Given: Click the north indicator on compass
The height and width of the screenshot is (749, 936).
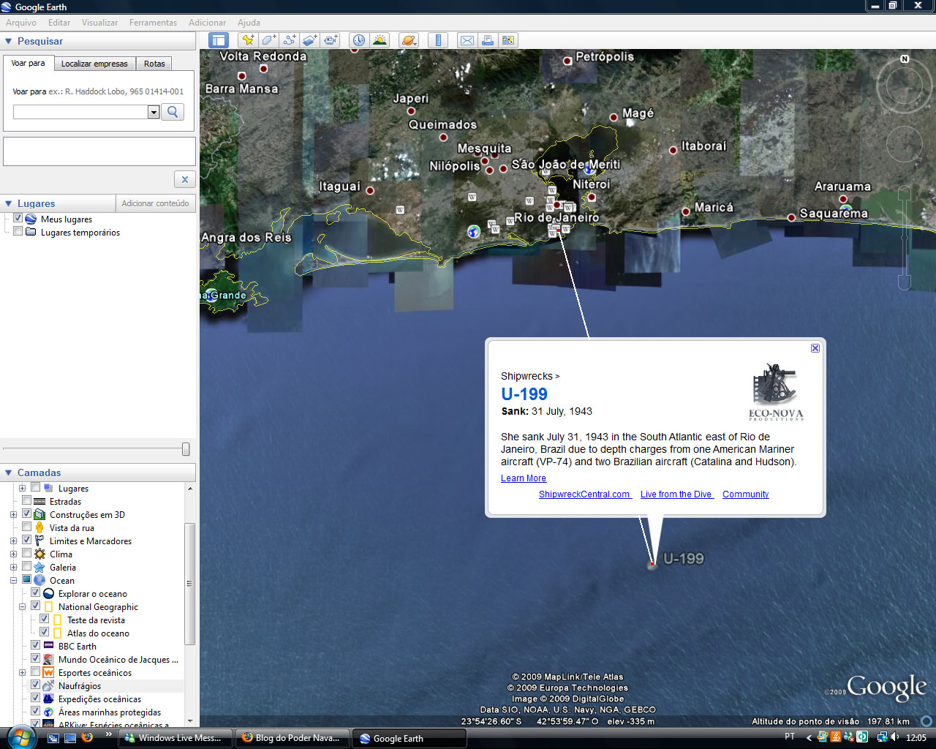Looking at the screenshot, I should click(905, 59).
